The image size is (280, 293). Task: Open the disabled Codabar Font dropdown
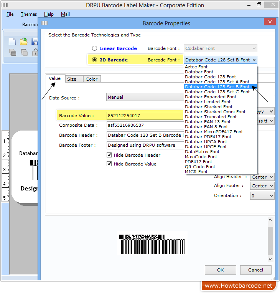point(220,48)
